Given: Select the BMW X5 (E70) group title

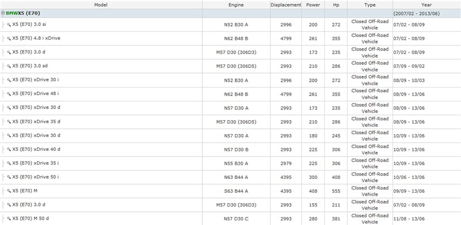Looking at the screenshot, I should coord(23,13).
